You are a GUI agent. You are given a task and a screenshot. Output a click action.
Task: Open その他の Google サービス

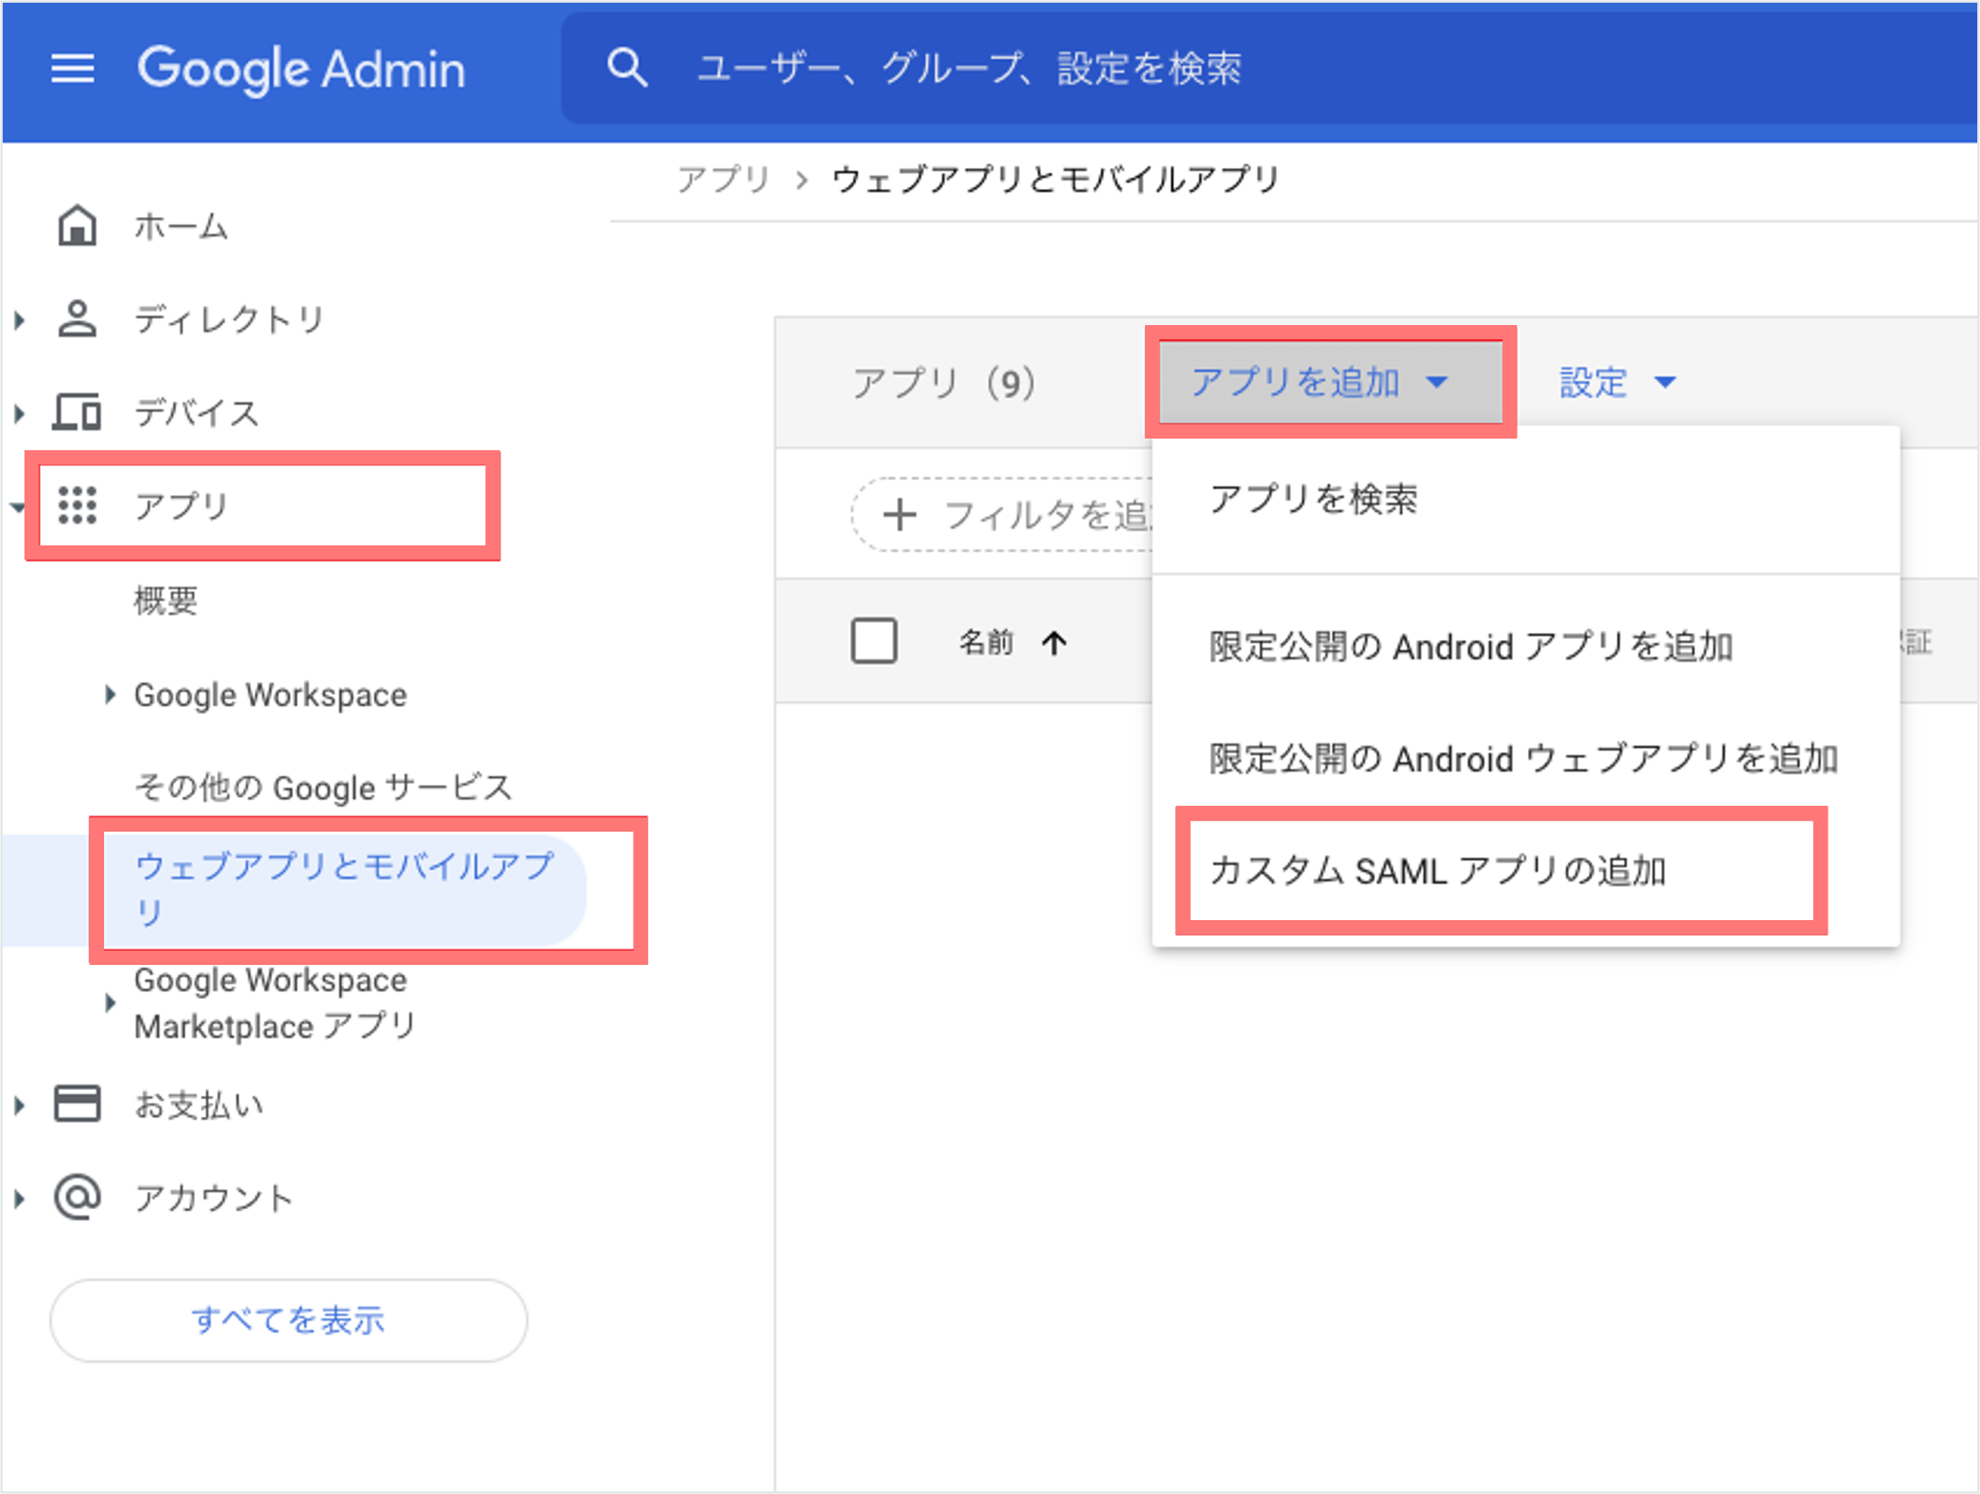(x=322, y=787)
